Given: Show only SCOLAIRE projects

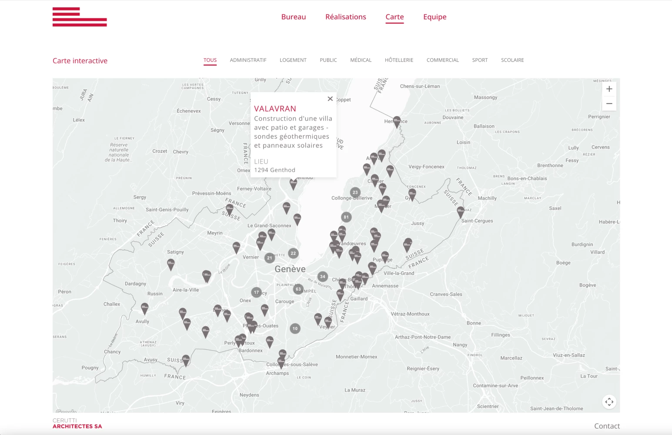Looking at the screenshot, I should pyautogui.click(x=512, y=60).
